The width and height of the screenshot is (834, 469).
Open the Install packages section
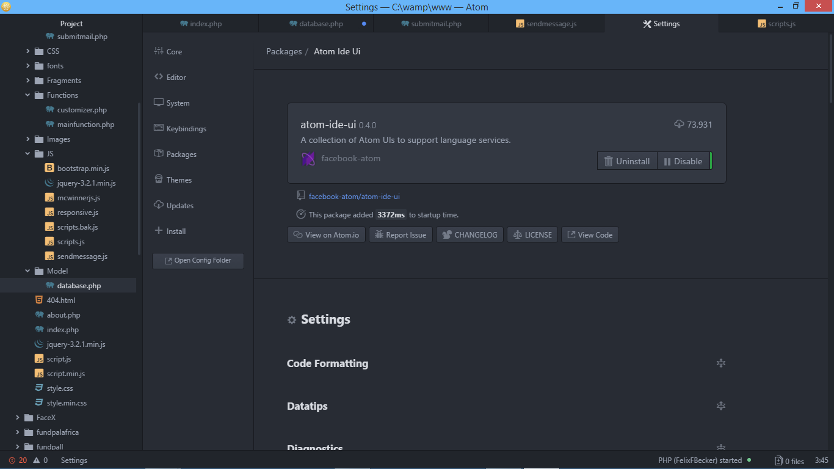coord(175,231)
